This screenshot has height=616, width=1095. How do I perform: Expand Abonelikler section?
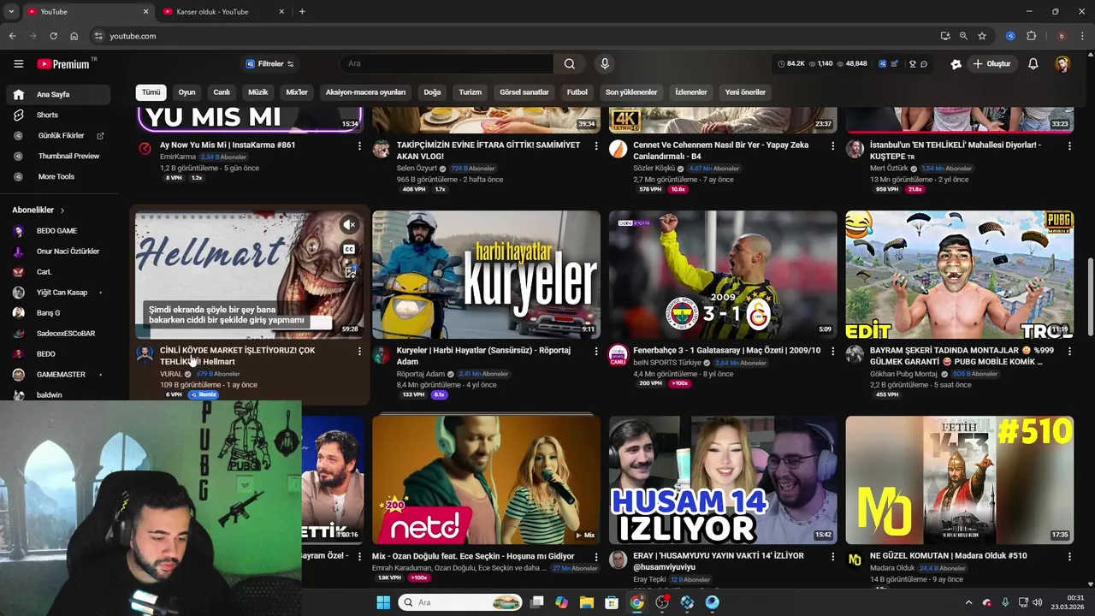[x=38, y=210]
